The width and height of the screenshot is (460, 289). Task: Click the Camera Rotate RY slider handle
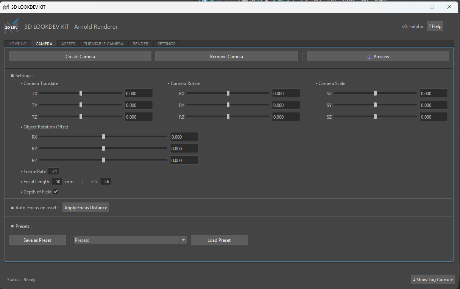click(228, 105)
